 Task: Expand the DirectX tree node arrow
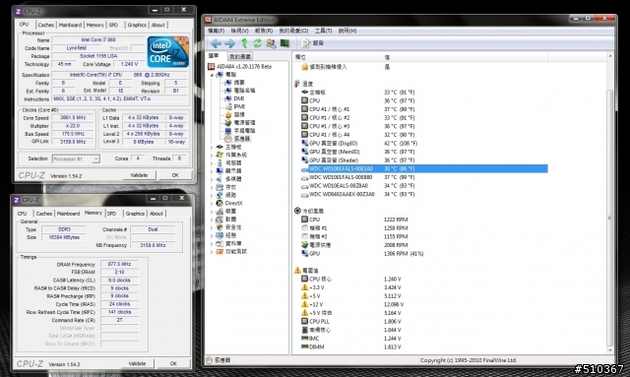coord(212,204)
